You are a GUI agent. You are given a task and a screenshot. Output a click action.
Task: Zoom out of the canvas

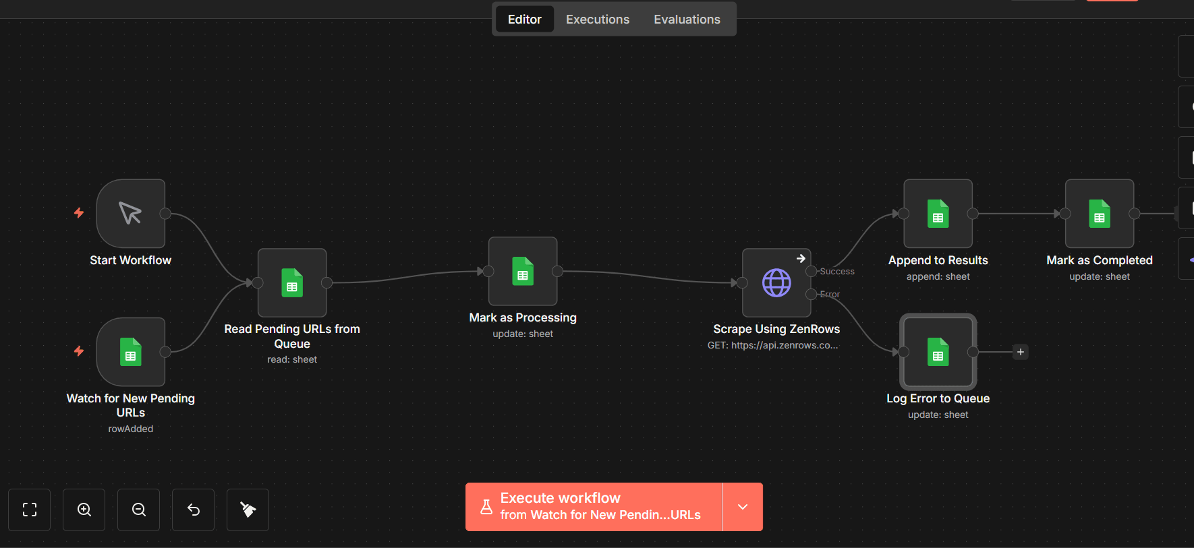[x=139, y=510]
